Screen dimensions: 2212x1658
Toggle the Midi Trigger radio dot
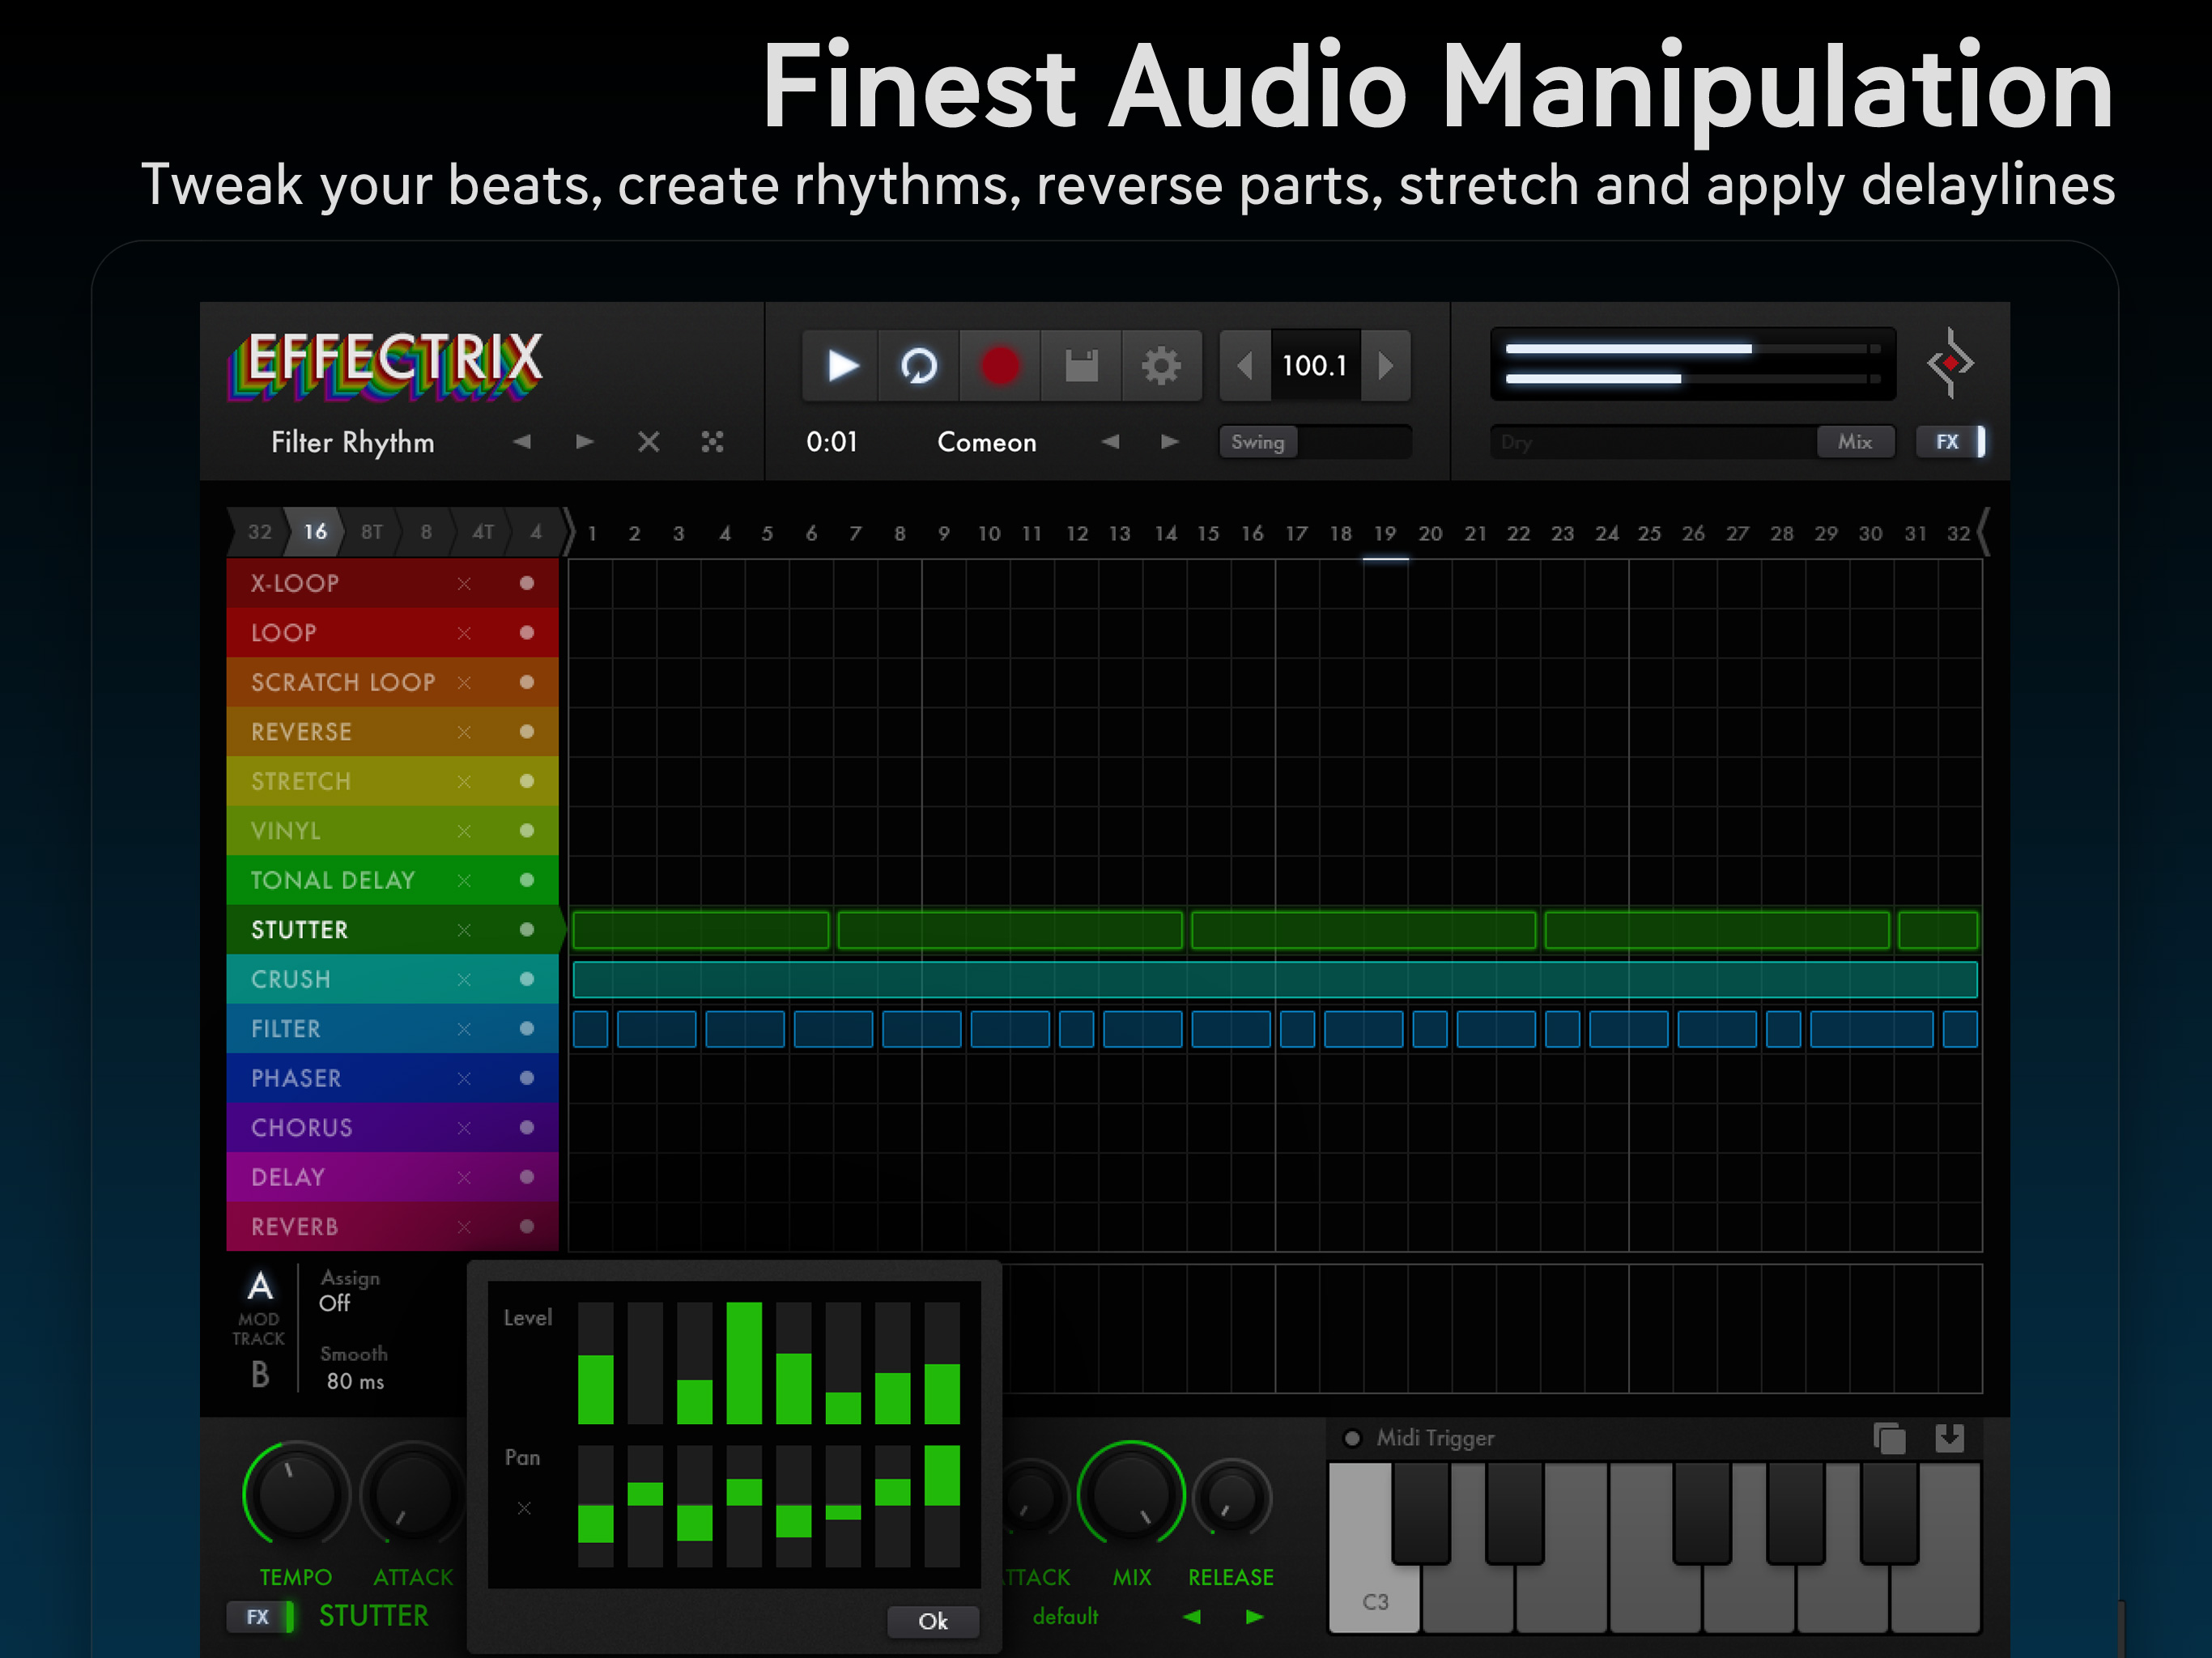[1352, 1438]
